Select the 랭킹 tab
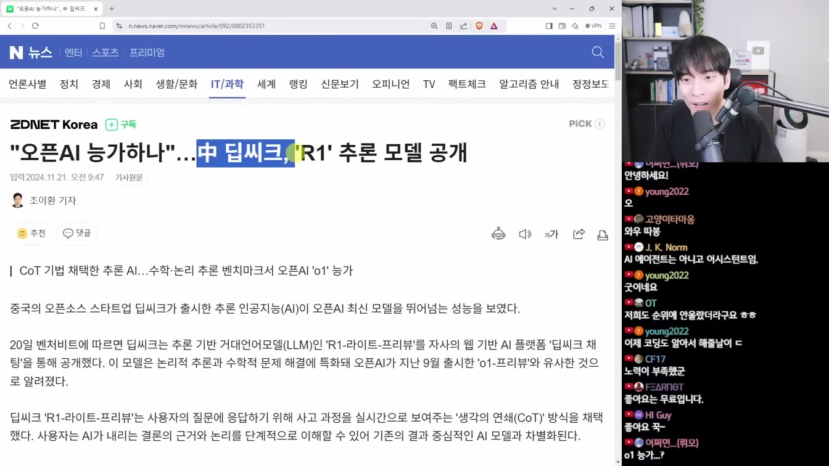This screenshot has height=466, width=829. pyautogui.click(x=299, y=84)
